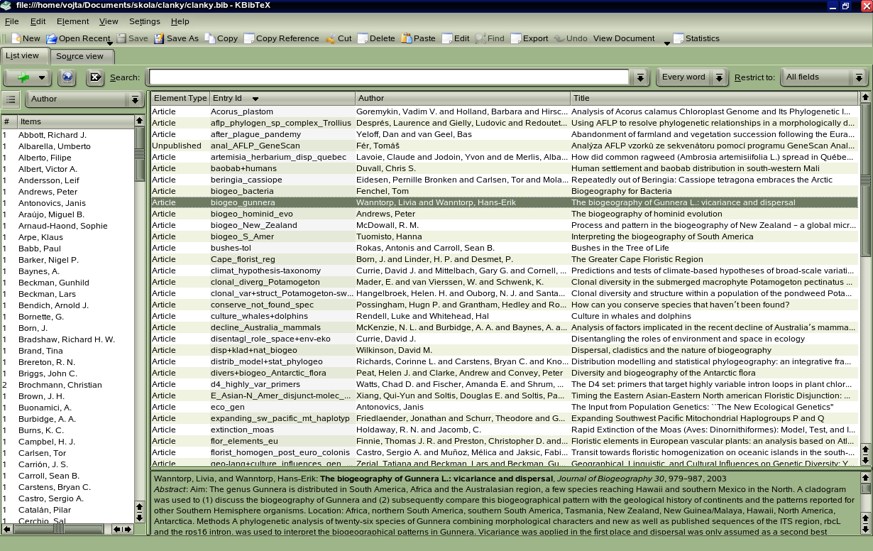Click inside the Search input field
Screen dimensions: 873x551
click(389, 77)
